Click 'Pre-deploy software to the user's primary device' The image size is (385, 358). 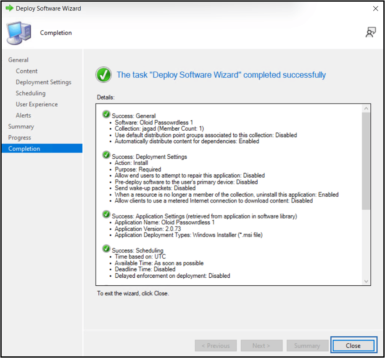click(186, 182)
